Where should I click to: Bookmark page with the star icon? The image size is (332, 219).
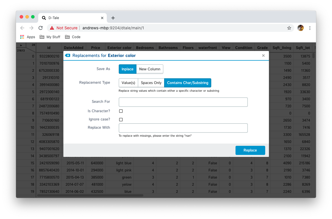(x=289, y=28)
